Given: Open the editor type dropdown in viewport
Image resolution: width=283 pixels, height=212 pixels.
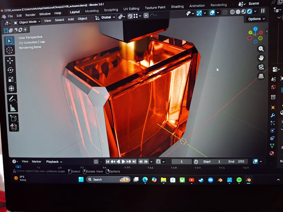Looking at the screenshot, I should click(x=7, y=23).
